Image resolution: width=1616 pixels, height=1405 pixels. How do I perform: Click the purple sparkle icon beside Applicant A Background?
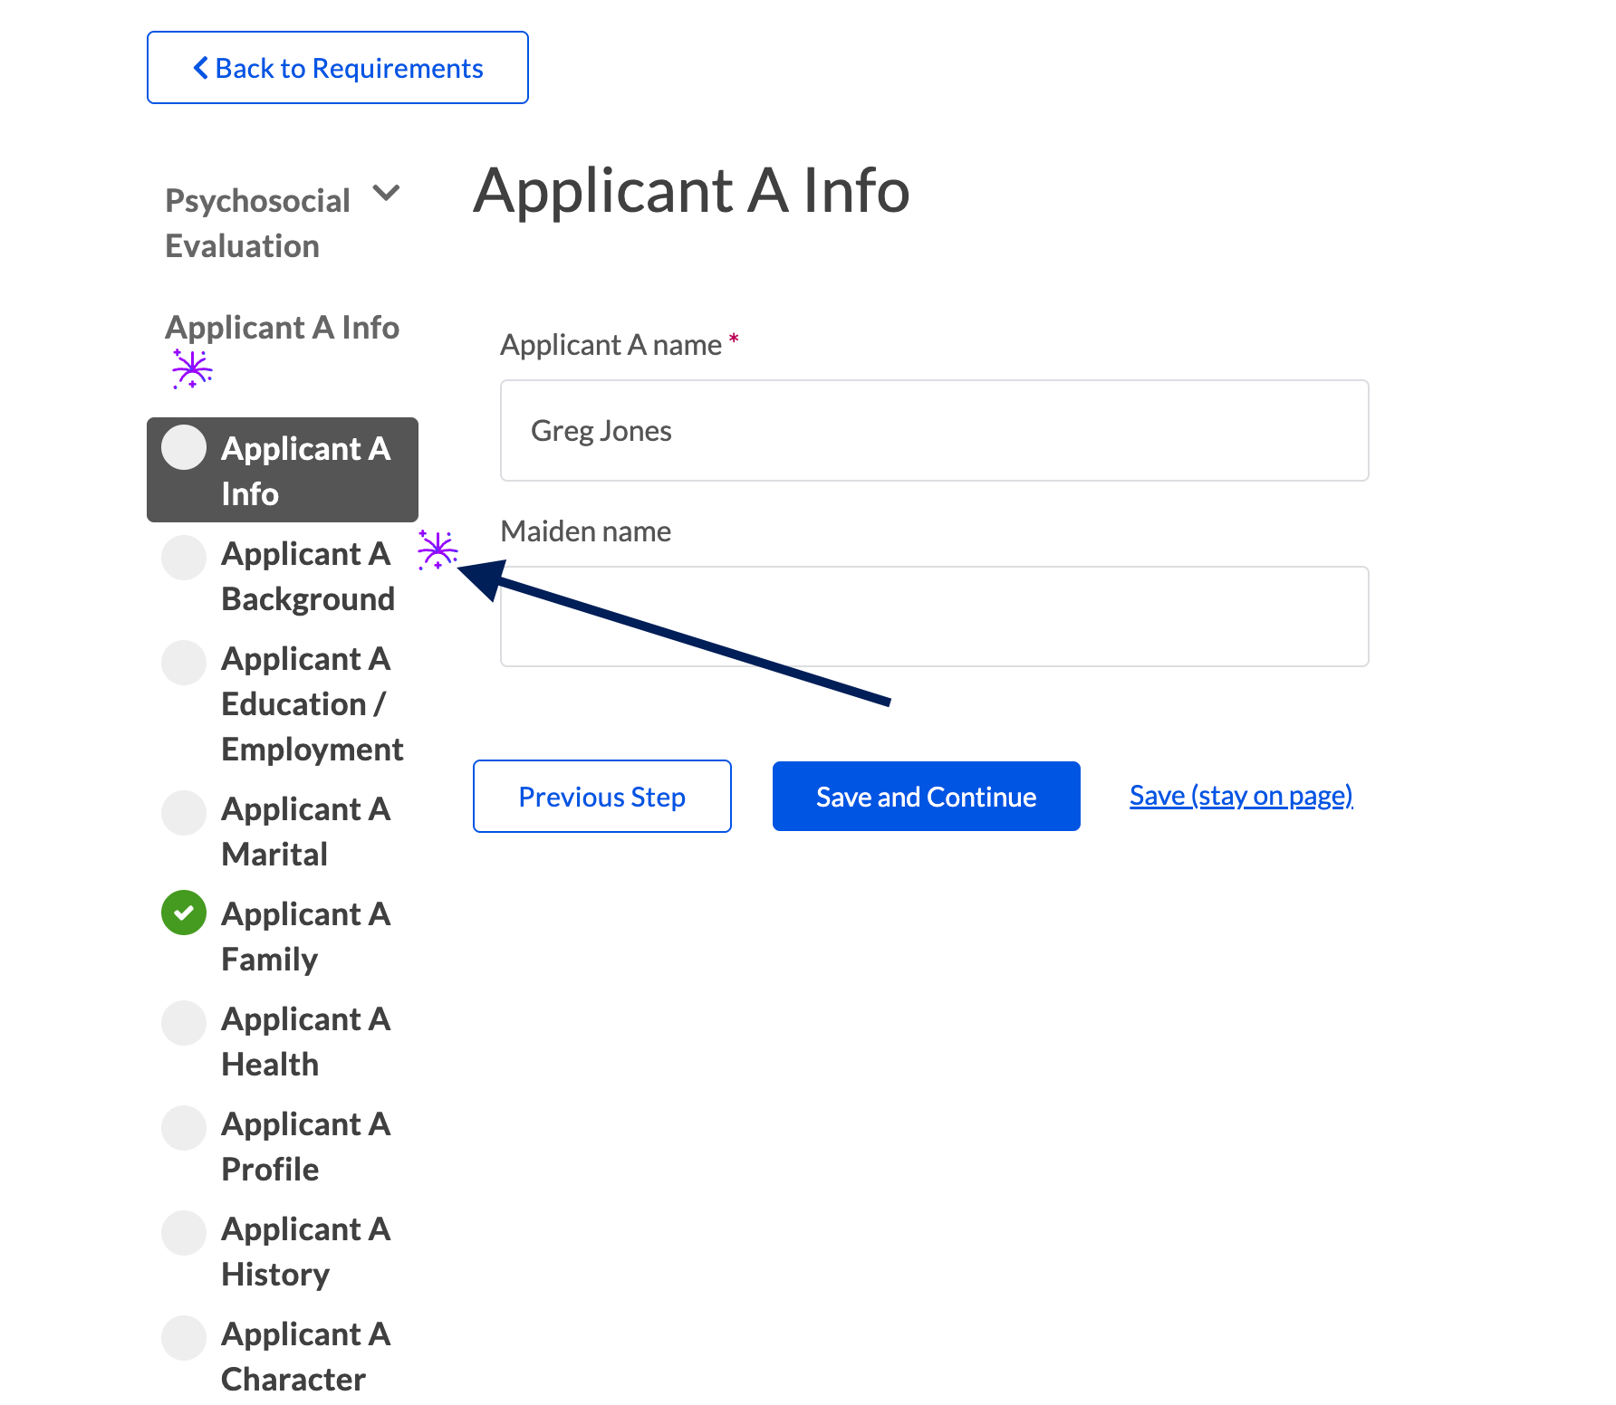(438, 550)
